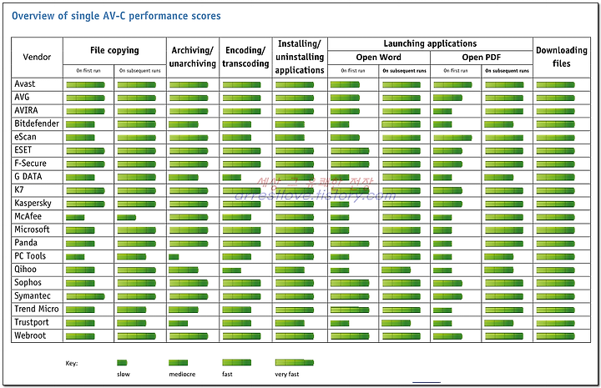The height and width of the screenshot is (388, 601).
Task: Click G DATA's Encoding/transcoding score bar
Action: (x=231, y=178)
